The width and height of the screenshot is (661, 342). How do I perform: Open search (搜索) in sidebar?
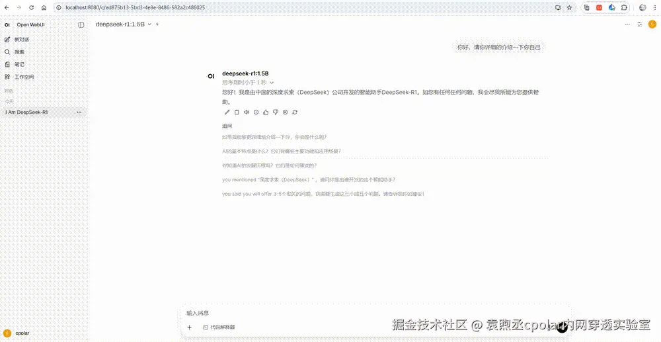click(x=15, y=52)
